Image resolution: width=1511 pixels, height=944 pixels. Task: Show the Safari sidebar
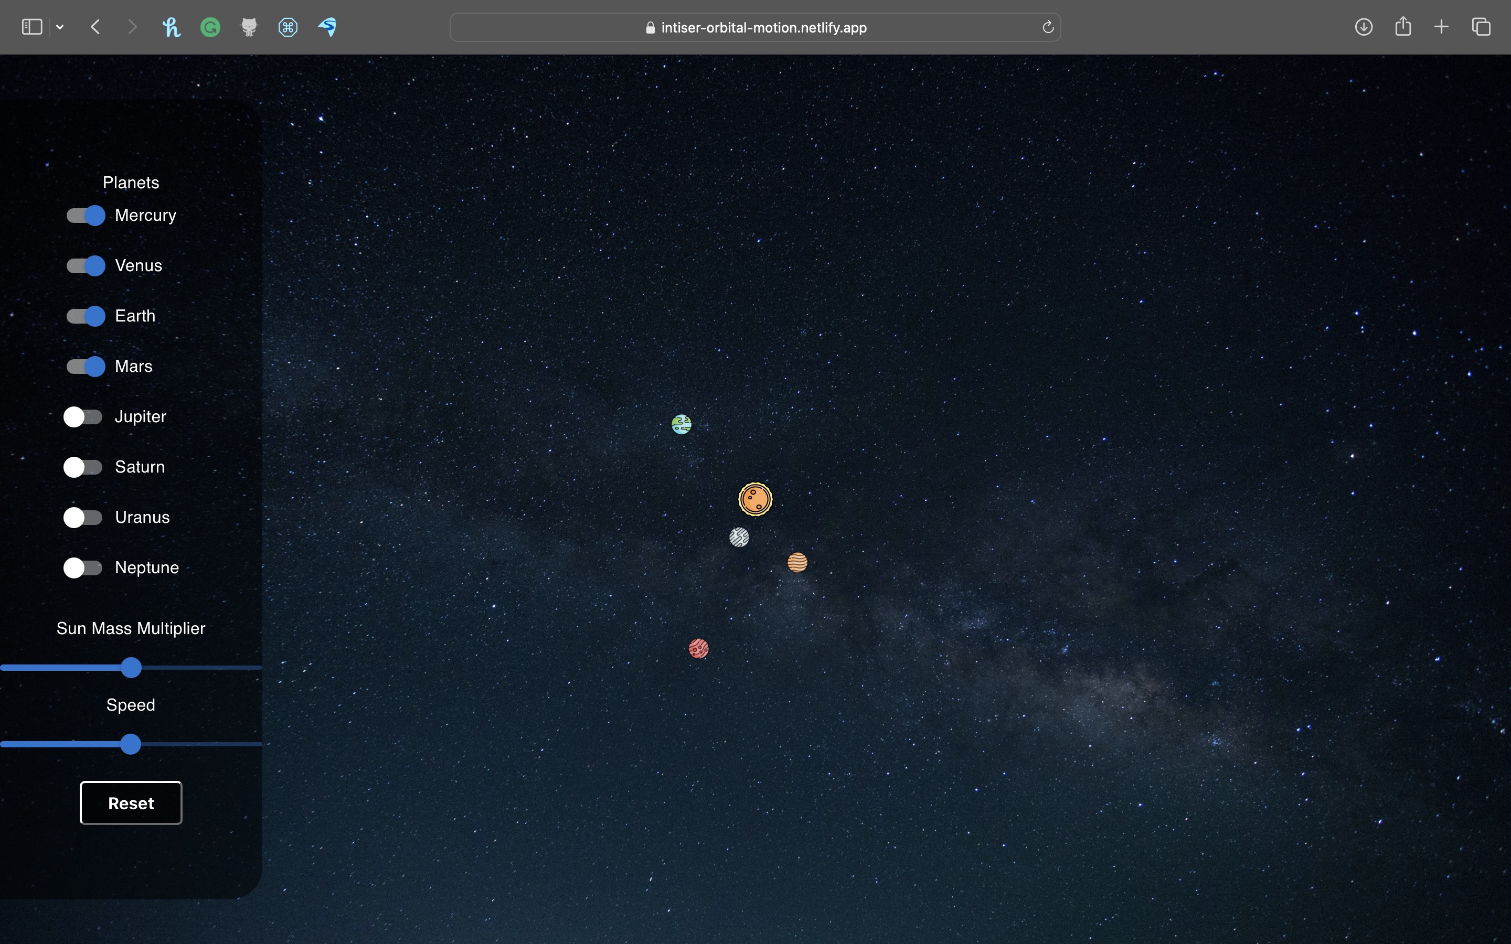[32, 27]
